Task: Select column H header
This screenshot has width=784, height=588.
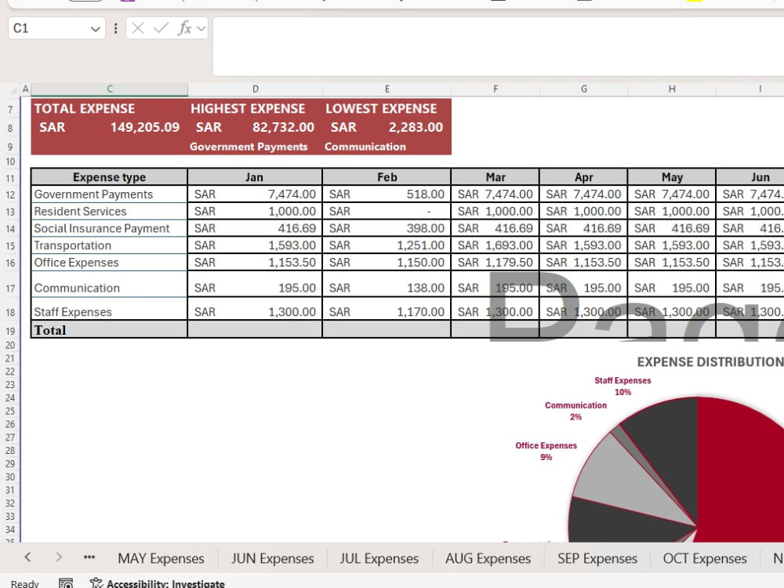Action: 672,89
